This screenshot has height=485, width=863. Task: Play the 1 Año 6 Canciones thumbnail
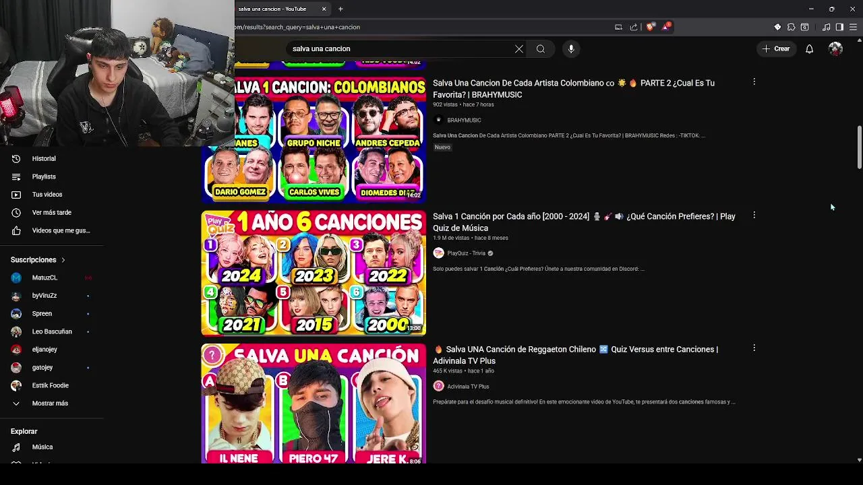314,273
